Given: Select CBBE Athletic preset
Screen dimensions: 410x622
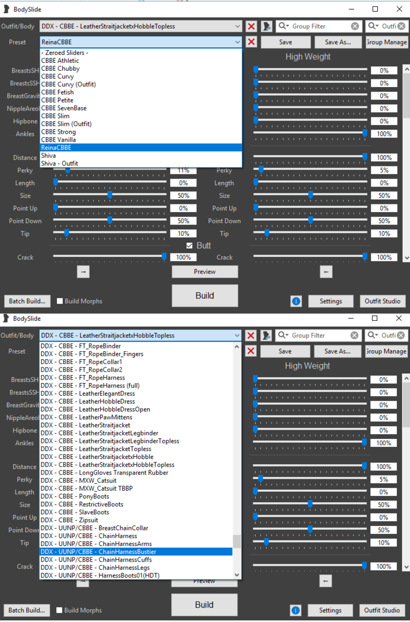Looking at the screenshot, I should coord(141,60).
